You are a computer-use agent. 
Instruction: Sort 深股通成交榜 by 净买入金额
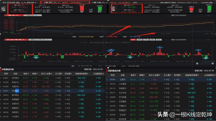(154, 75)
